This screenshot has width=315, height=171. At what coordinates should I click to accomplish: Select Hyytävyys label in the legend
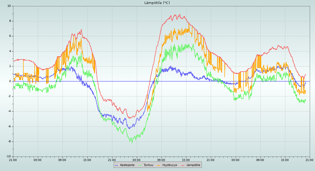(x=170, y=165)
